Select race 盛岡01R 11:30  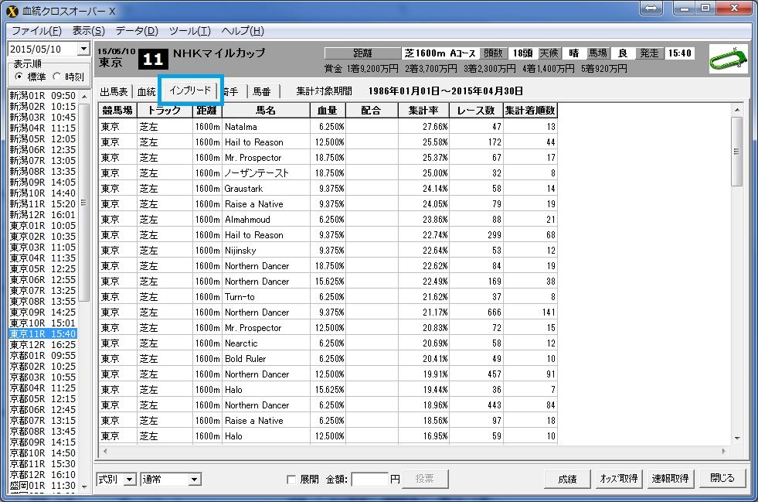(x=43, y=486)
